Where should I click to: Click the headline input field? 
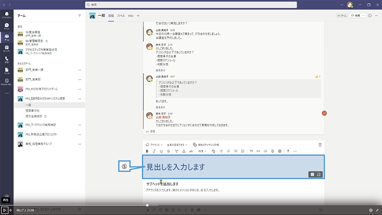[x=233, y=167]
